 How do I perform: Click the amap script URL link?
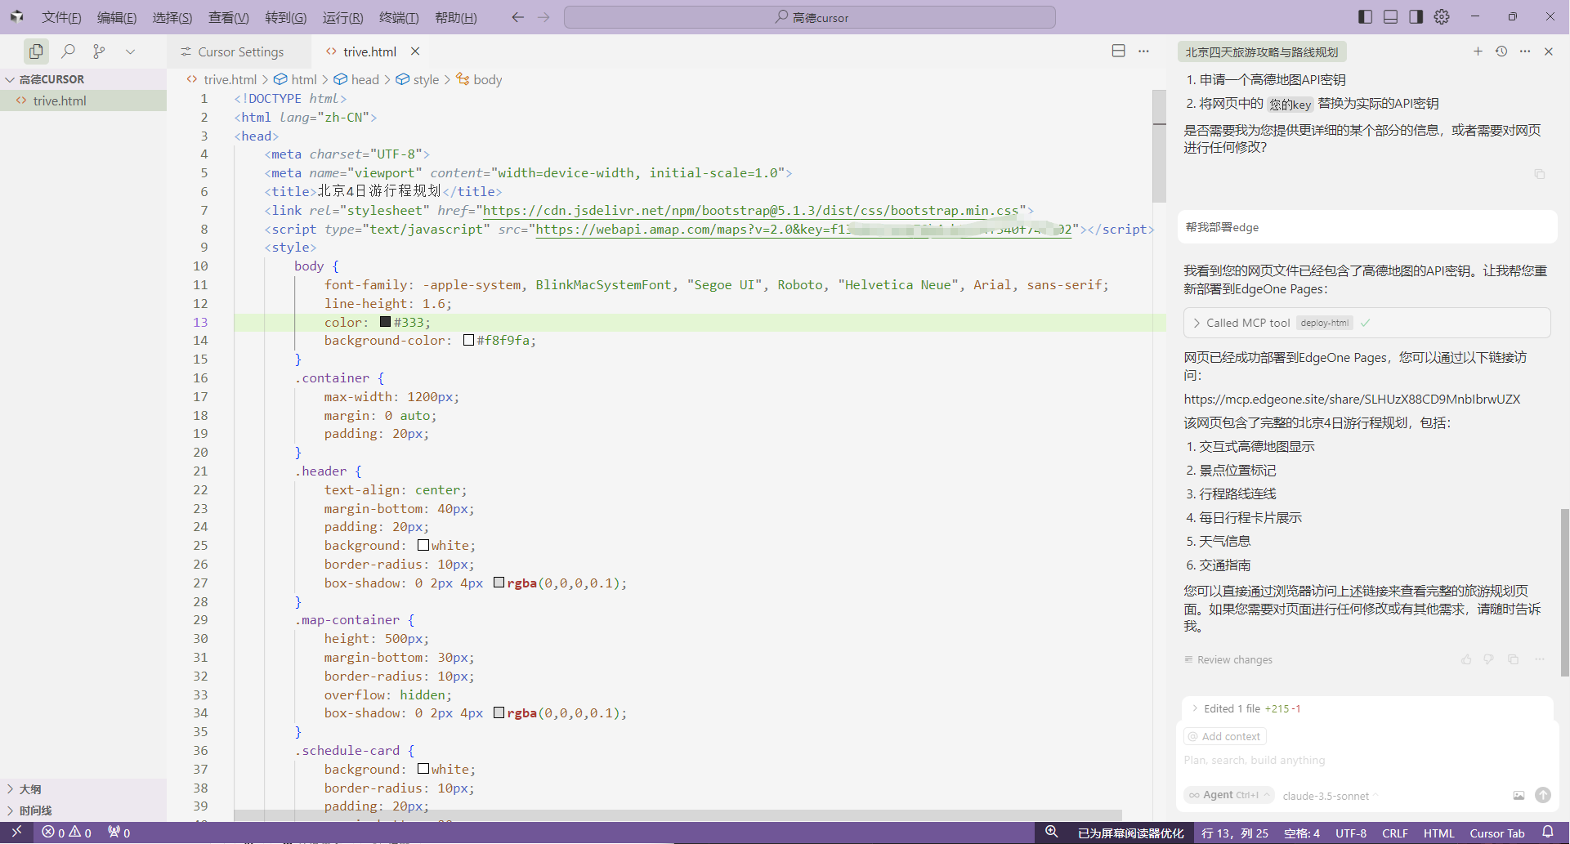[803, 229]
